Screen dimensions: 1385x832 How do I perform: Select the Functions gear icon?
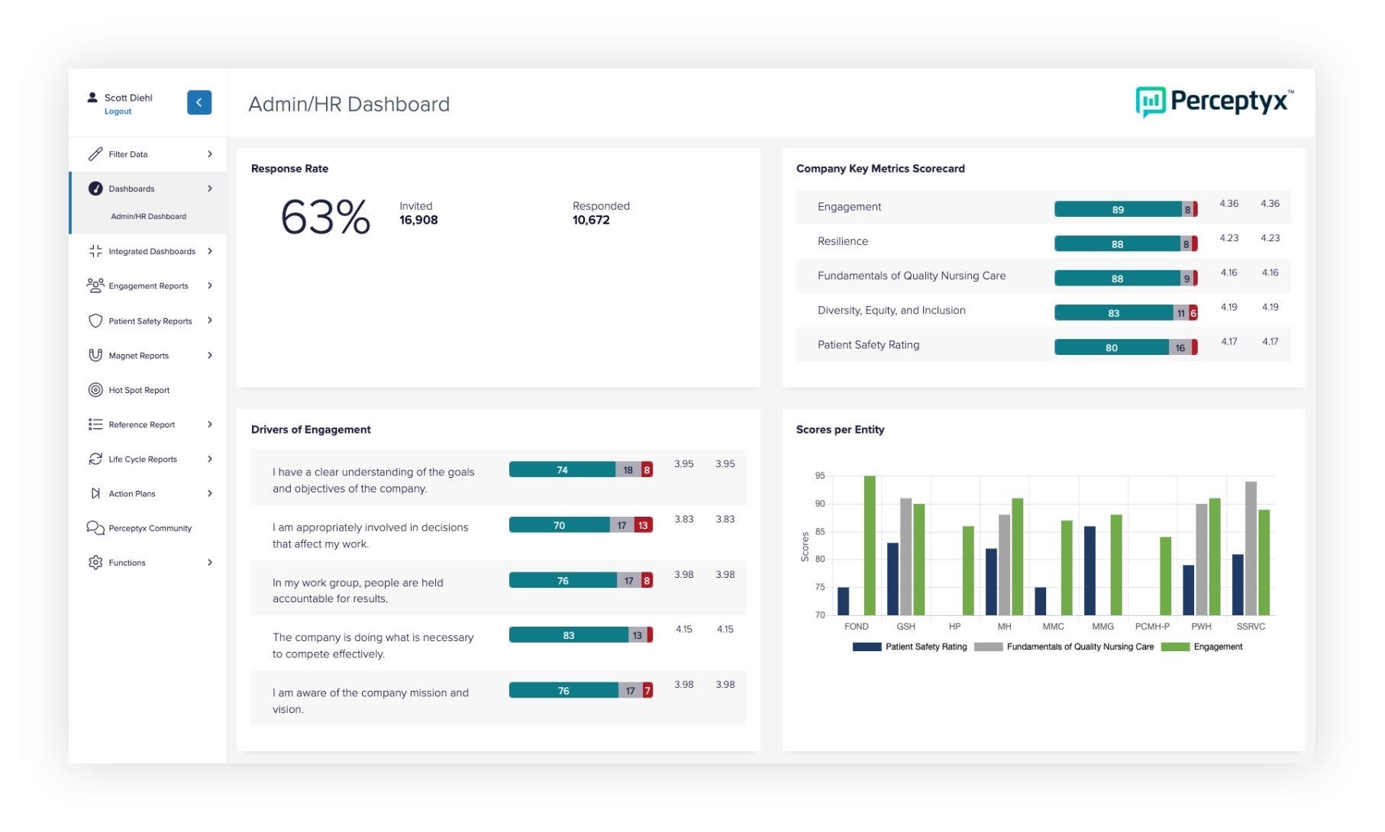(x=95, y=563)
